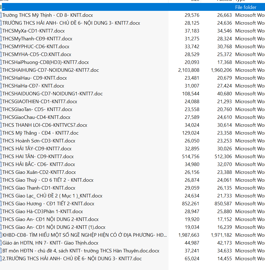Select THCSMYPHUC-CD6-KNTT.docx in the list
Screen dimensions: 265x270
tap(36, 47)
